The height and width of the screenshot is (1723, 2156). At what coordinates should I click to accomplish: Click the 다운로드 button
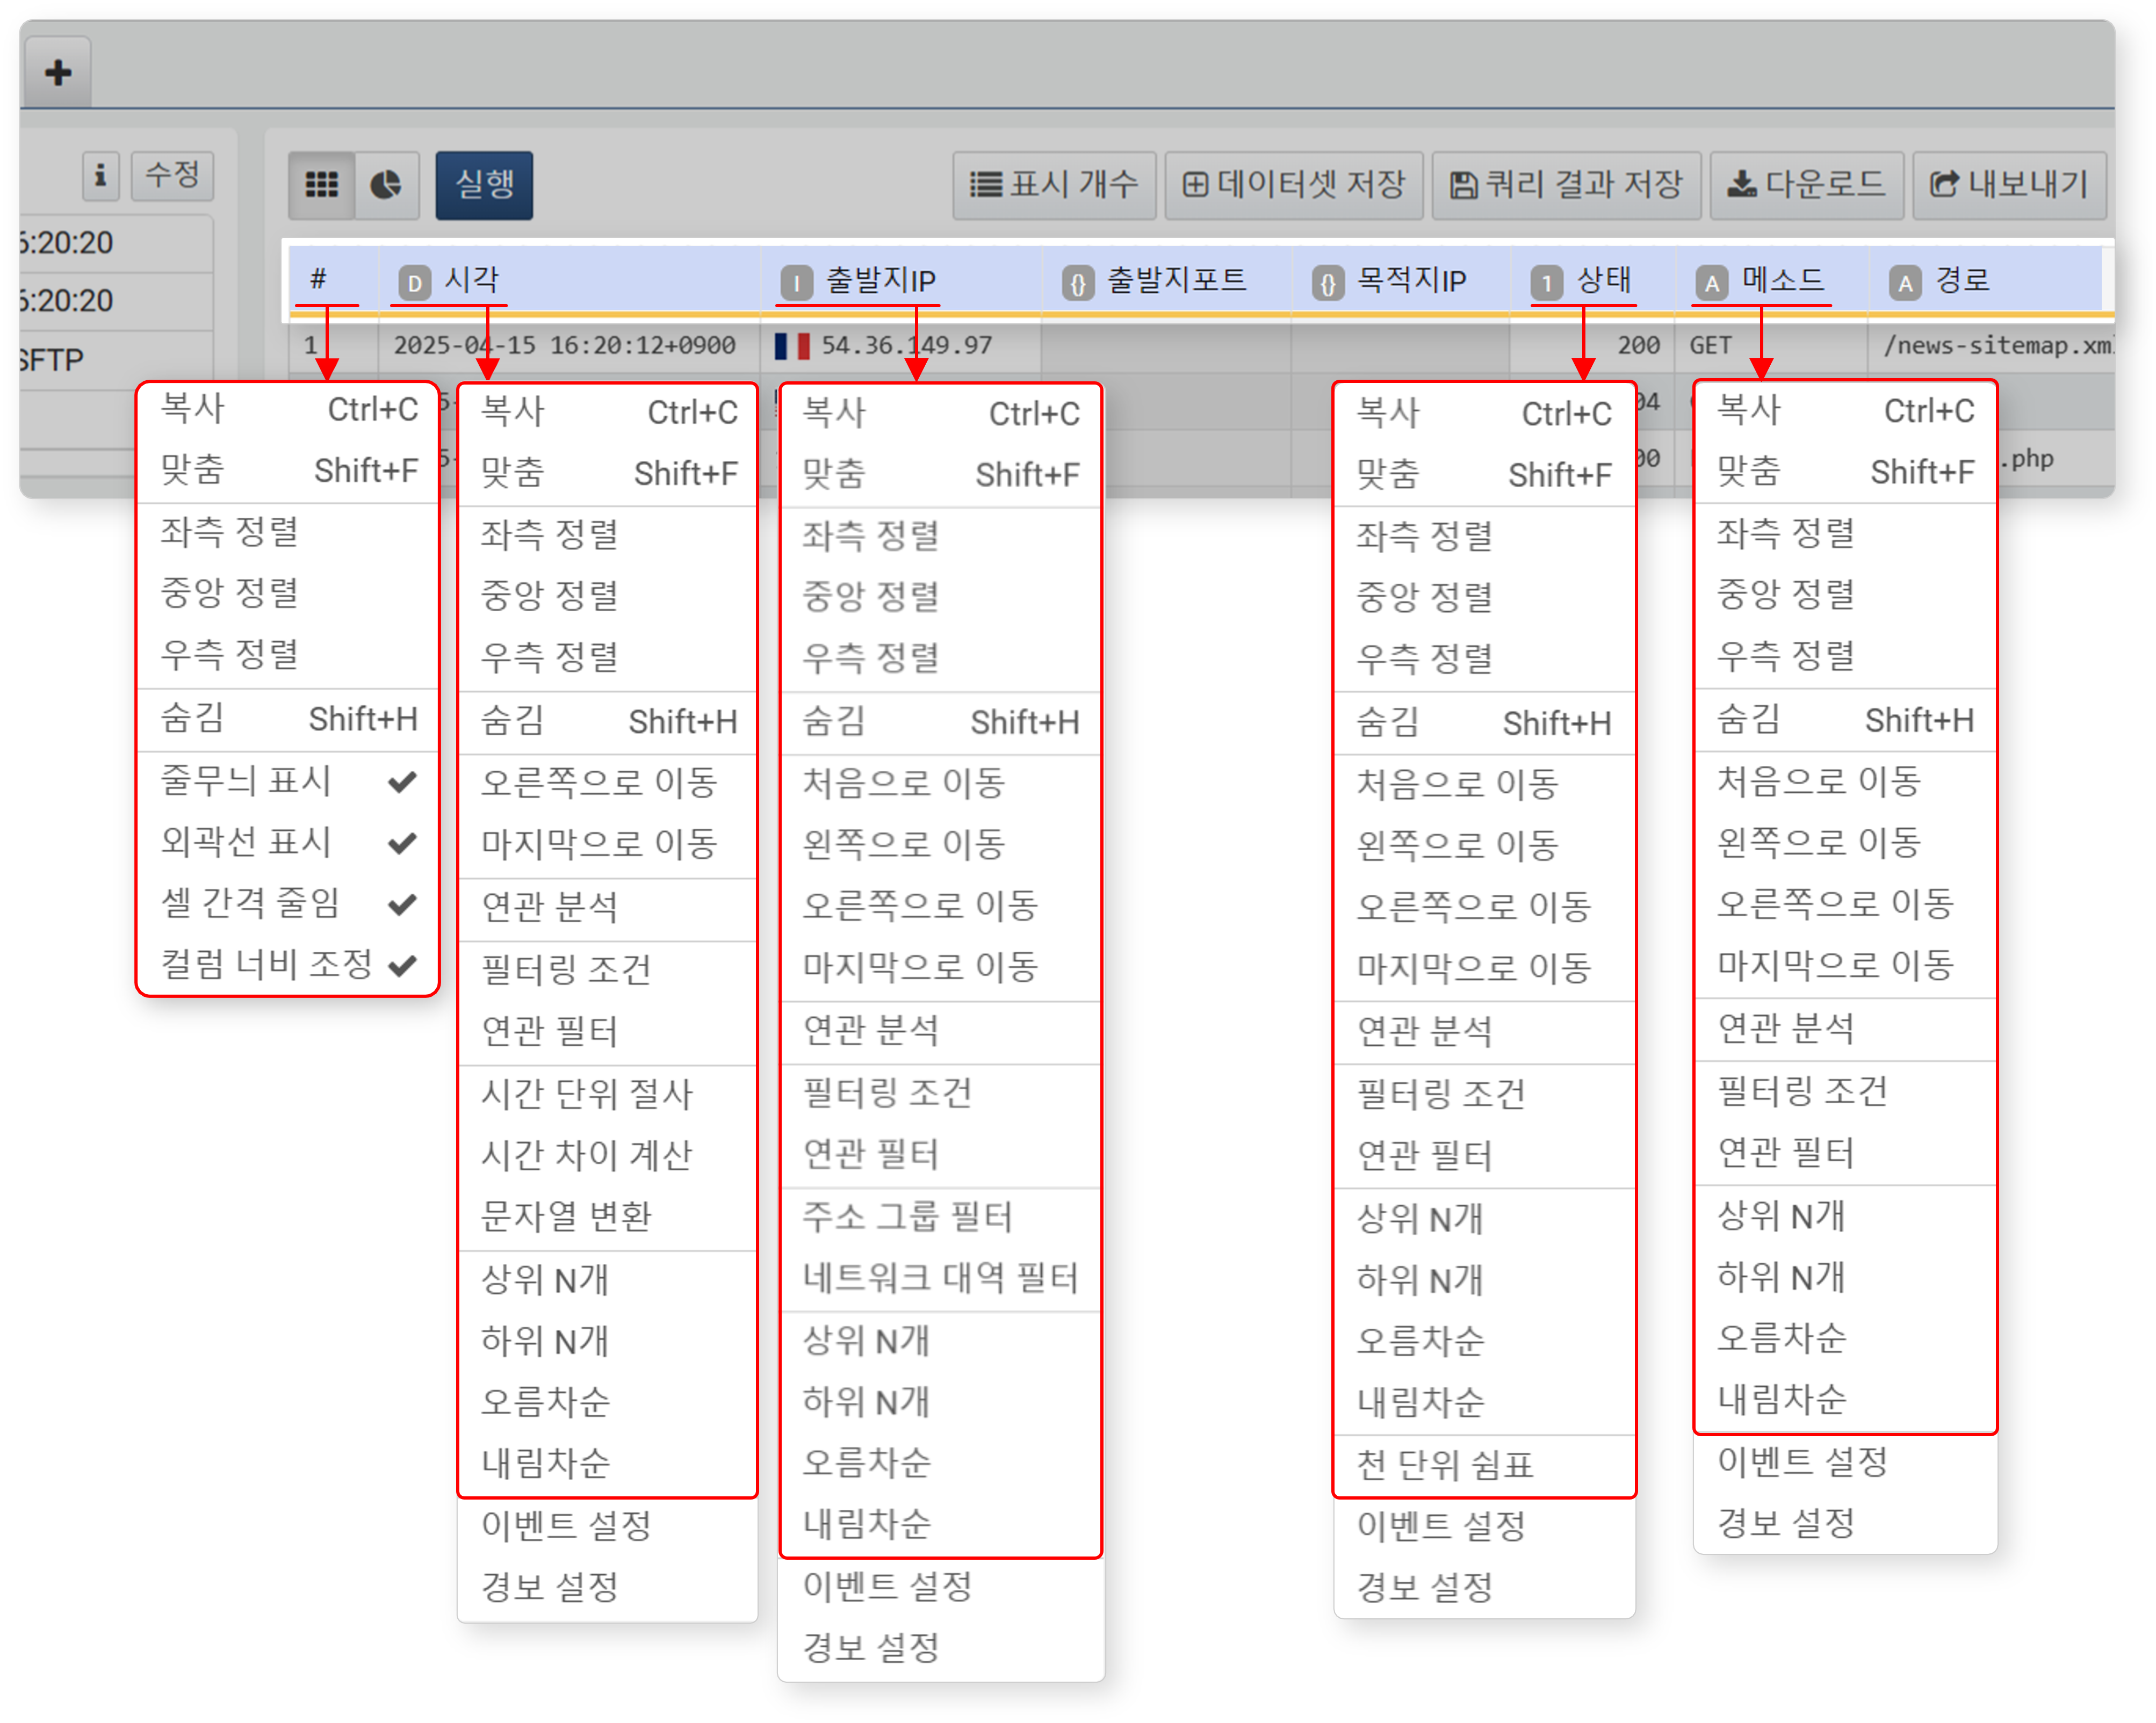coord(1806,185)
